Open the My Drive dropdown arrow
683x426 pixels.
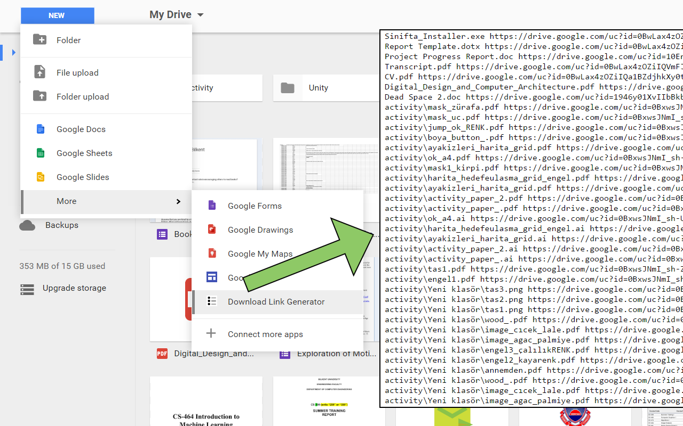tap(201, 15)
